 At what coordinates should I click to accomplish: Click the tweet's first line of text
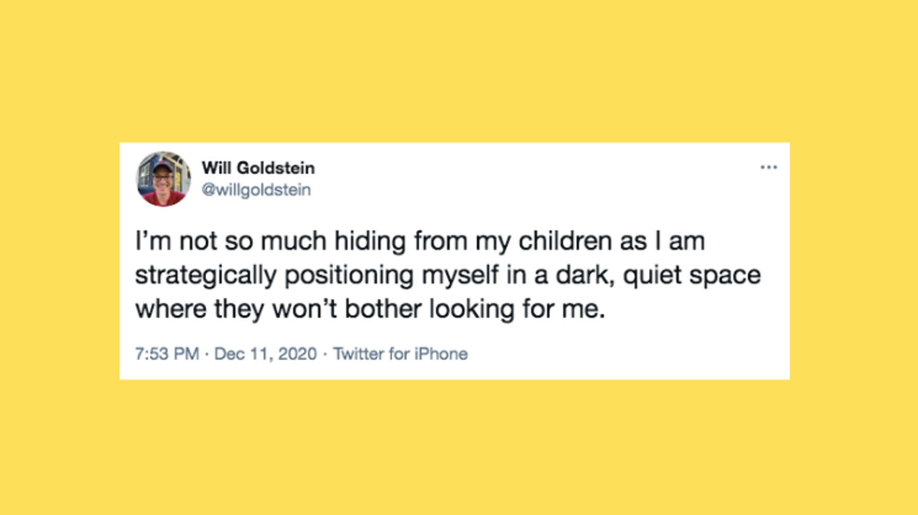tap(420, 242)
